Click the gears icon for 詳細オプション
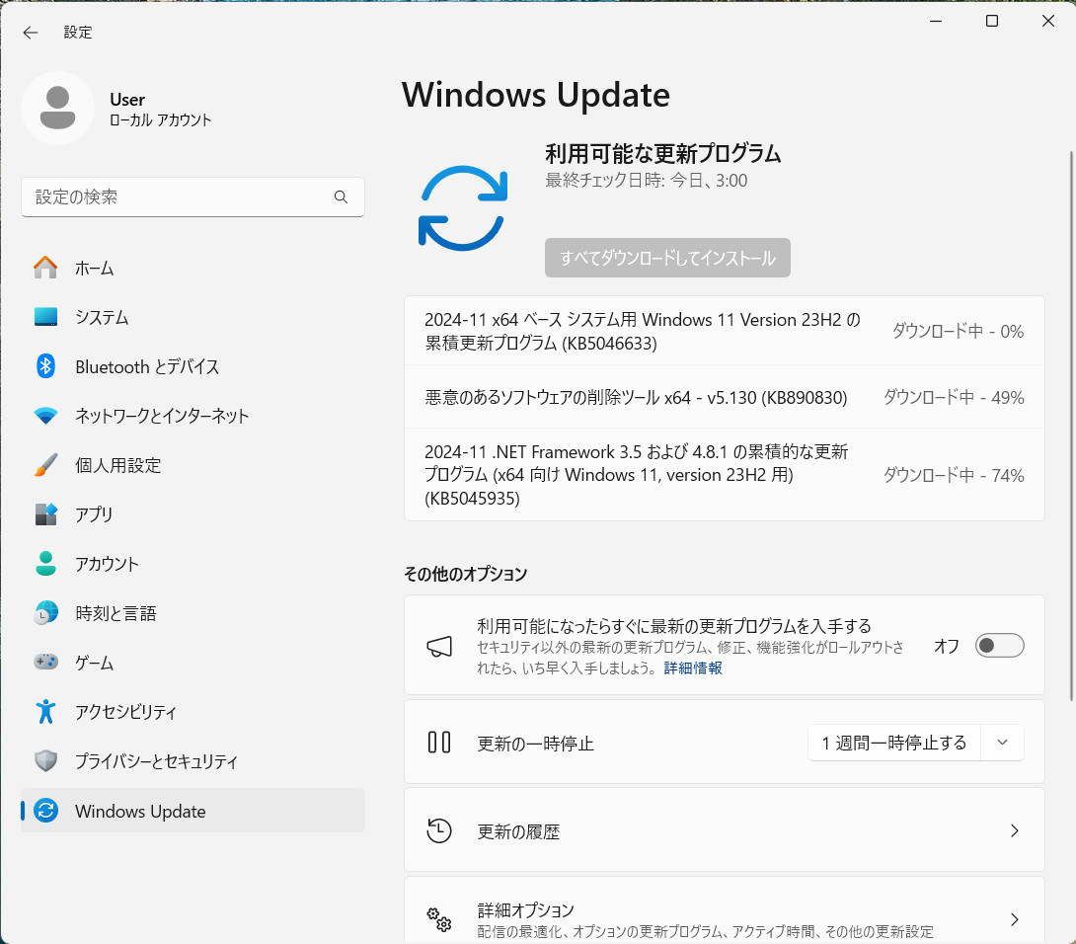Image resolution: width=1076 pixels, height=944 pixels. [439, 919]
